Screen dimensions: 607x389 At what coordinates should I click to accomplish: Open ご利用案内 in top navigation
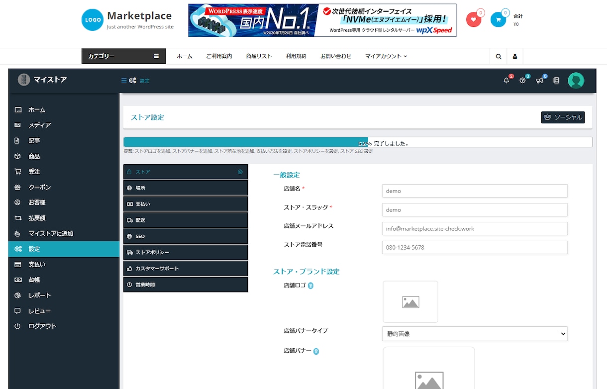click(219, 56)
